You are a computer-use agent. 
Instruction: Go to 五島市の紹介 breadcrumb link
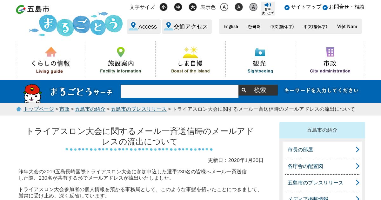(90, 109)
